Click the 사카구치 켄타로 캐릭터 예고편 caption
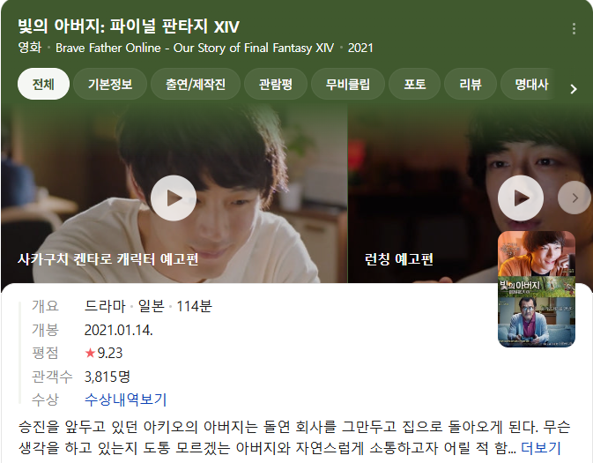The width and height of the screenshot is (593, 463). (x=107, y=259)
